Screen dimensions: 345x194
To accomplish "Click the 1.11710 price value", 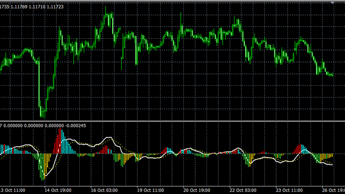I will (37, 7).
